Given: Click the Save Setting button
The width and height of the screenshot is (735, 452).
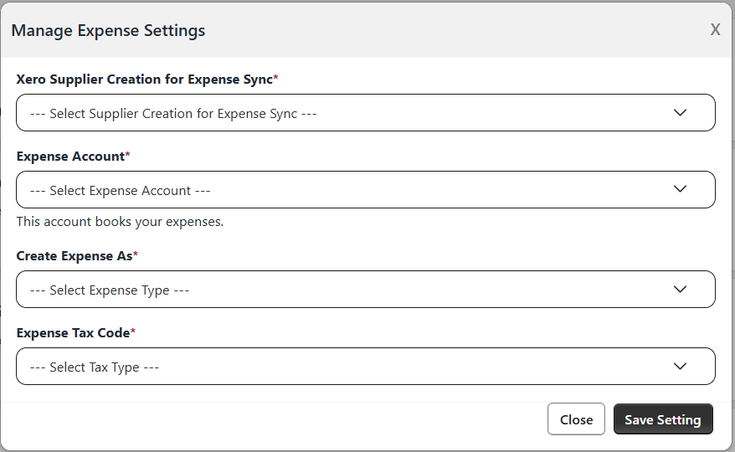Looking at the screenshot, I should 662,419.
